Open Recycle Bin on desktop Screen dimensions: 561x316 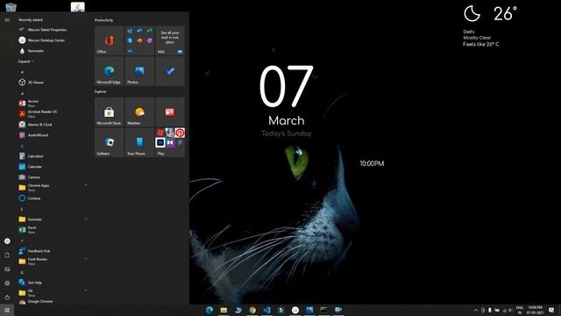(x=11, y=7)
